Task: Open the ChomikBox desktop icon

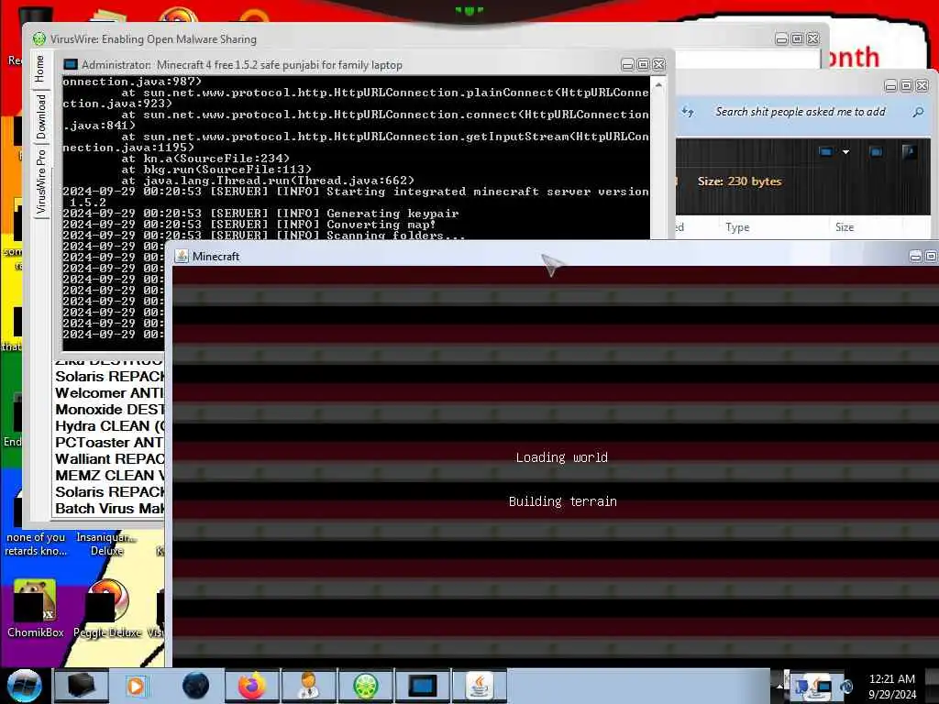Action: coord(35,609)
